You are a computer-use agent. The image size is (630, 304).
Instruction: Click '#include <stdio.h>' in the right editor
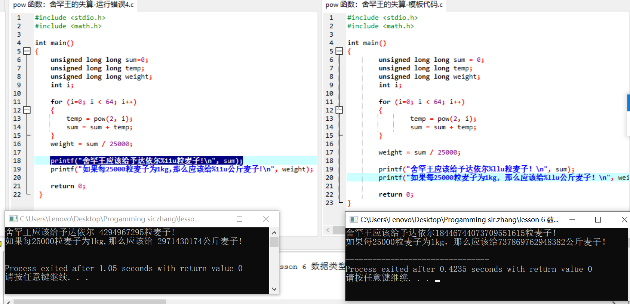click(x=382, y=18)
